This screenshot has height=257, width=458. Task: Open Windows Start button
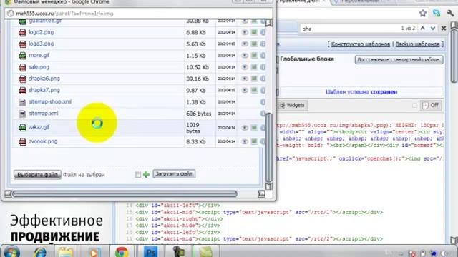click(11, 251)
